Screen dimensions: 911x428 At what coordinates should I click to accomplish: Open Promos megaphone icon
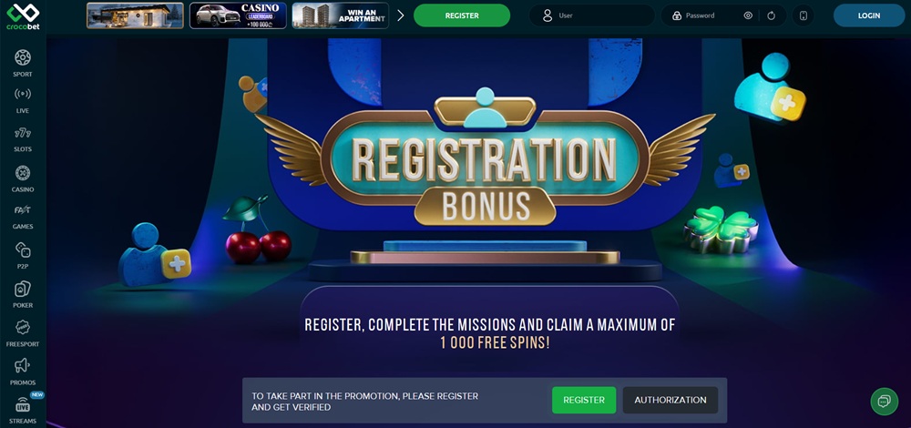[x=23, y=365]
